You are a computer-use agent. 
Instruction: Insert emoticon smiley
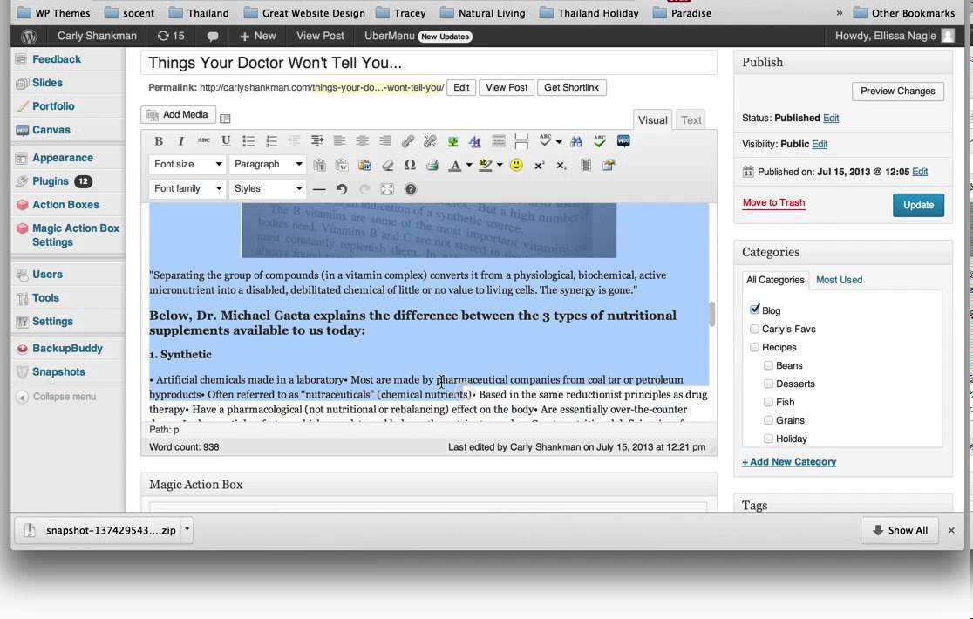pos(516,165)
